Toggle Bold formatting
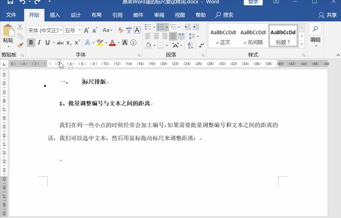The height and width of the screenshot is (218, 341). pos(31,43)
